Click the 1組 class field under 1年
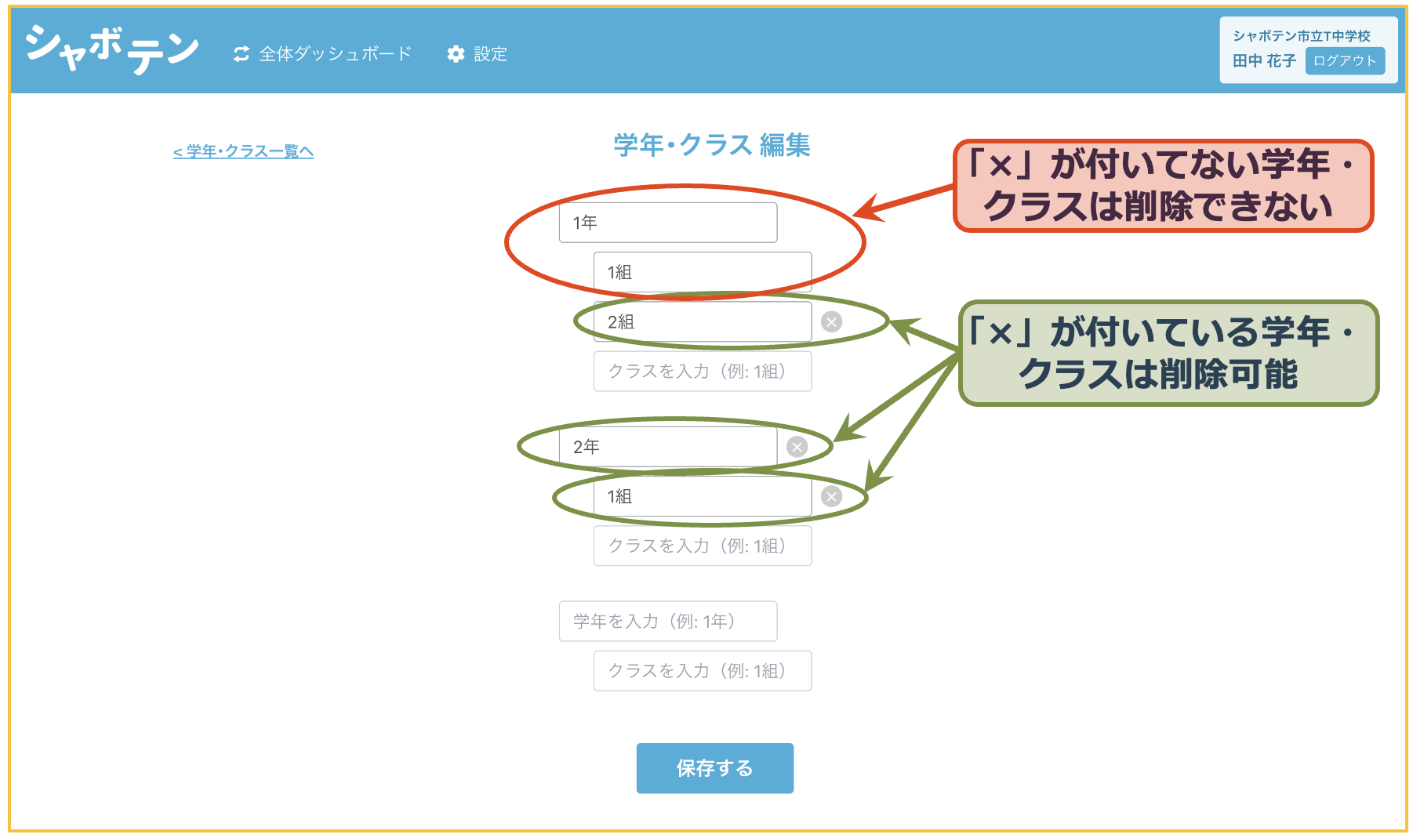The height and width of the screenshot is (838, 1413). (x=703, y=272)
